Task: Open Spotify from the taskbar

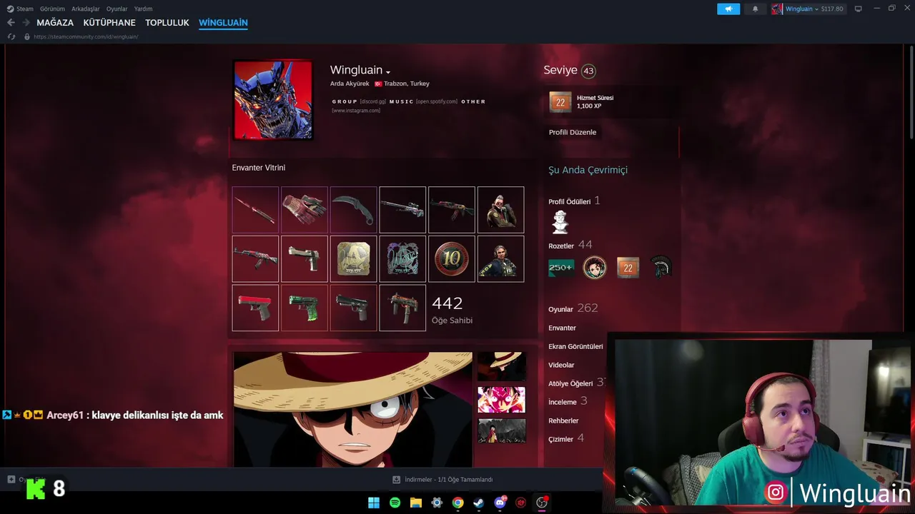Action: click(x=395, y=503)
